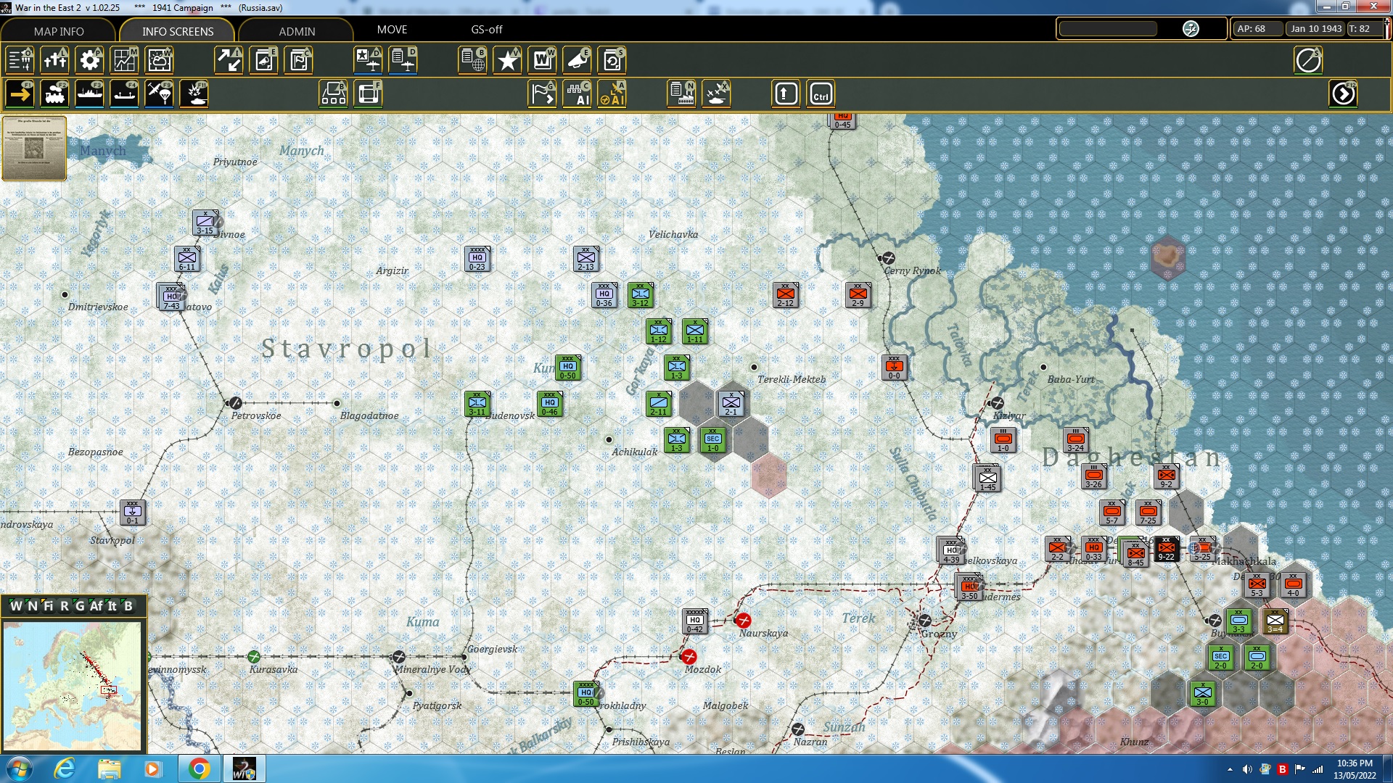Select the green SEC 1-0 unit
The height and width of the screenshot is (783, 1393).
(x=713, y=440)
